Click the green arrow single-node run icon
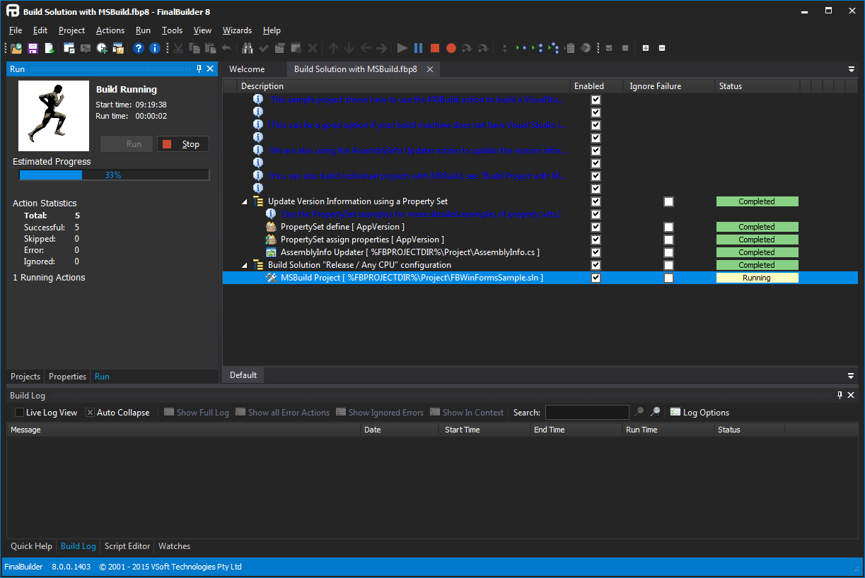The width and height of the screenshot is (865, 578). [521, 48]
